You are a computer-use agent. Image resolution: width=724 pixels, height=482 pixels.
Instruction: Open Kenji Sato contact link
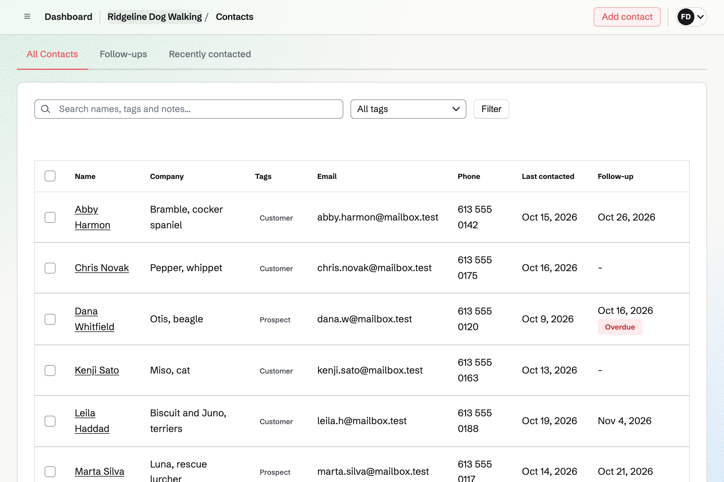click(97, 370)
